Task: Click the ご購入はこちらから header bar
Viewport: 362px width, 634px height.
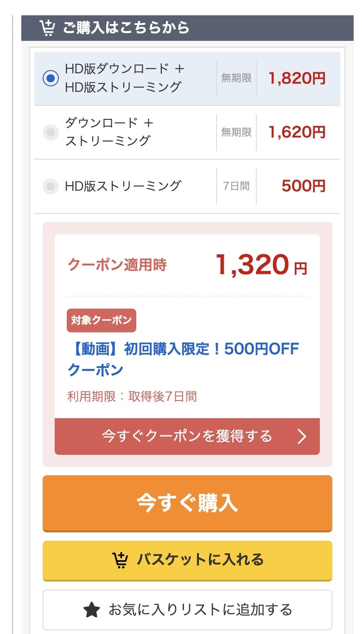Action: tap(187, 28)
